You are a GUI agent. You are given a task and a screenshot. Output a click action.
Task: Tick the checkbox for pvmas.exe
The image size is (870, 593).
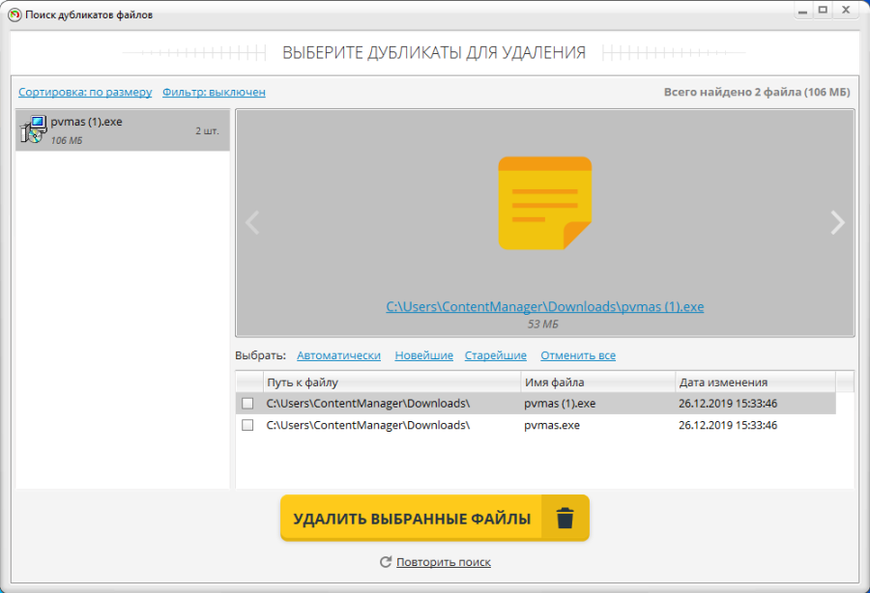click(247, 425)
